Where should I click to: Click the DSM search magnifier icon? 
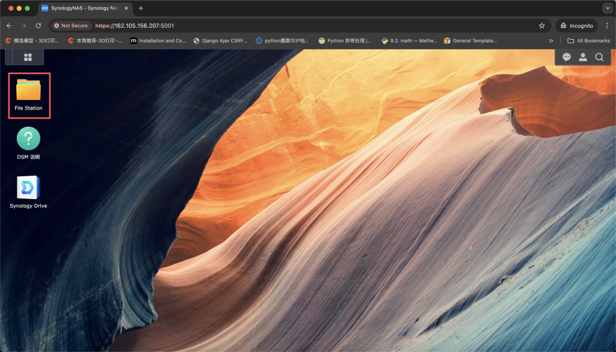coord(599,57)
